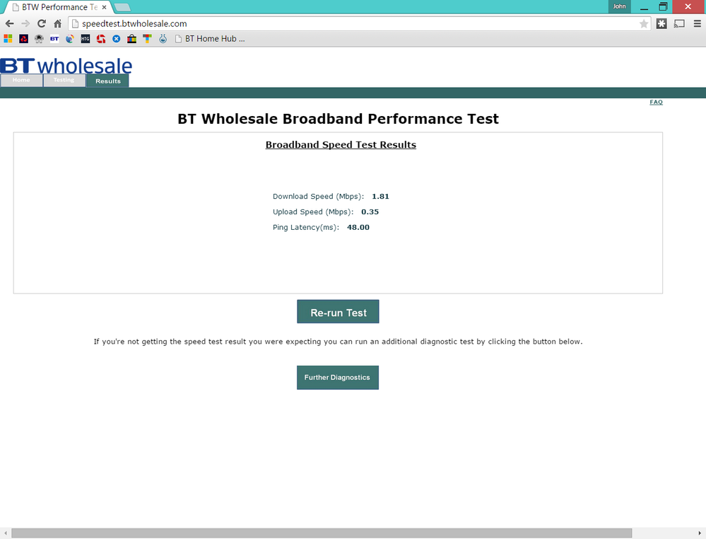This screenshot has width=706, height=539.
Task: Reload the speed test page
Action: [42, 23]
